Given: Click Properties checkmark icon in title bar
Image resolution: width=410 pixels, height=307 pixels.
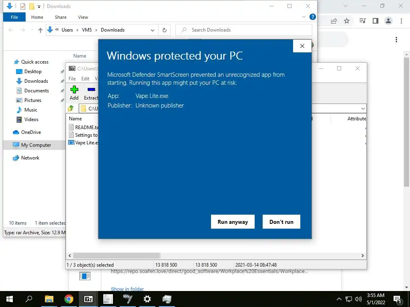Looking at the screenshot, I should 23,6.
